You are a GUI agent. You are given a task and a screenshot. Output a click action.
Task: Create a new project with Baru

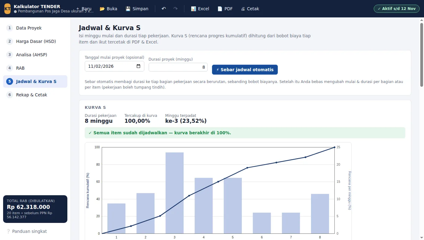point(83,9)
